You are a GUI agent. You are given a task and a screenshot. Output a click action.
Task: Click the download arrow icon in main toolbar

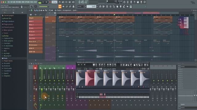[131, 6]
